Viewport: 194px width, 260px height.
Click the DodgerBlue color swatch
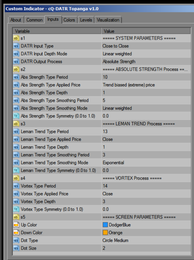coord(105,225)
